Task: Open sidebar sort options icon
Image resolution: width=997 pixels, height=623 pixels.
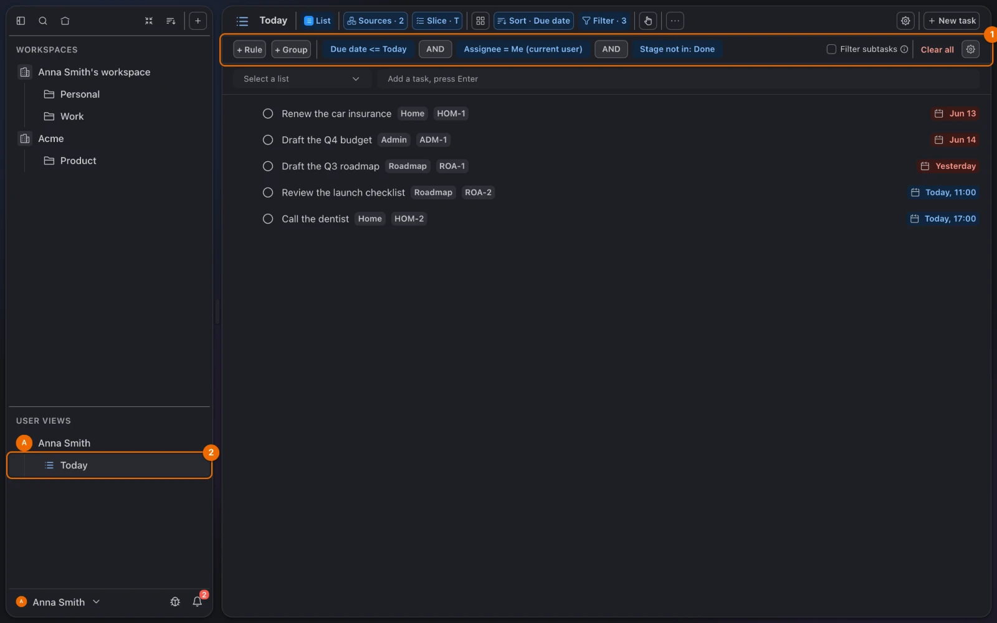Action: [171, 21]
